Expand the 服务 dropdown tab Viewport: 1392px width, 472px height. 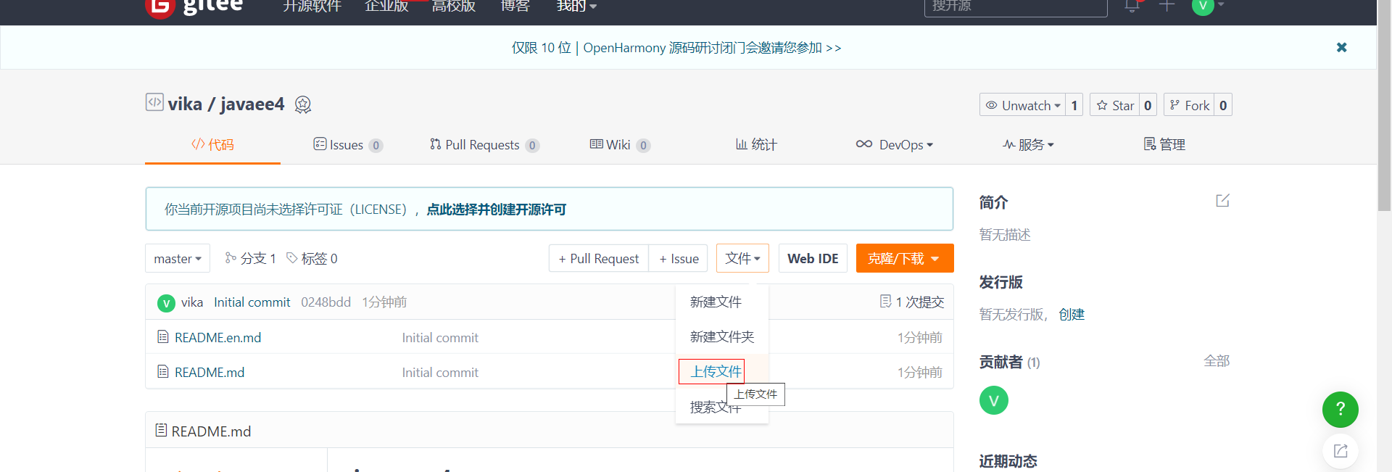tap(1028, 144)
